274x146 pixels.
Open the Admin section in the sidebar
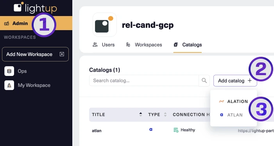coord(36,23)
